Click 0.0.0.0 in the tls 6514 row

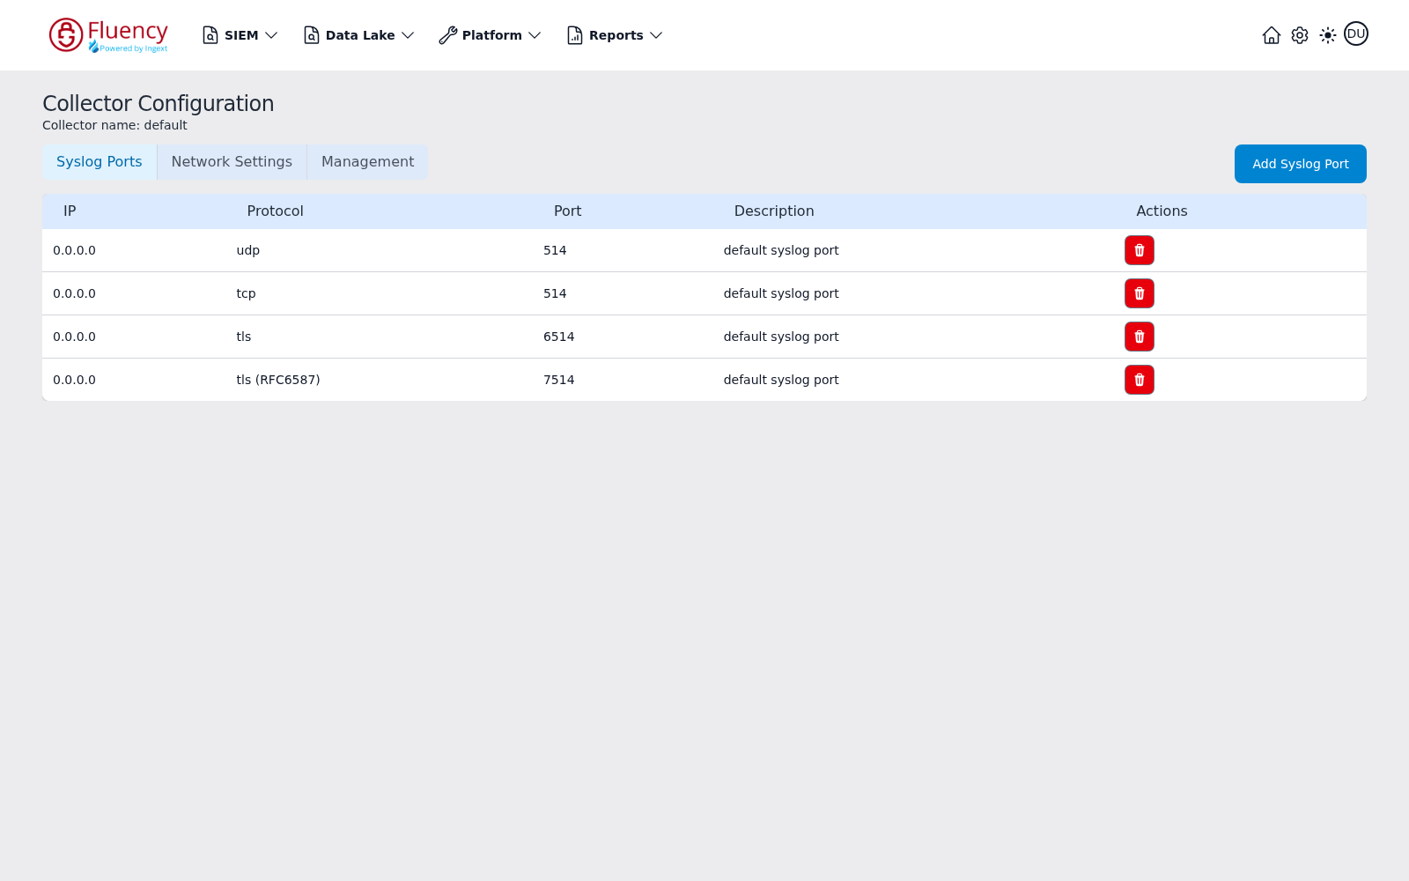(x=75, y=337)
